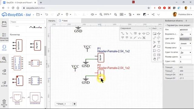The width and height of the screenshot is (194, 109).
Task: Open the JLCPCB sidebar item
Action: click(x=4, y=84)
